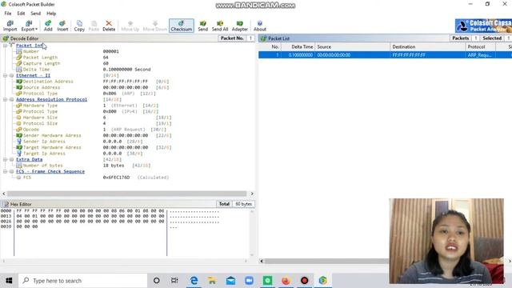The image size is (512, 288).
Task: Select the Packet Info header link
Action: click(30, 46)
